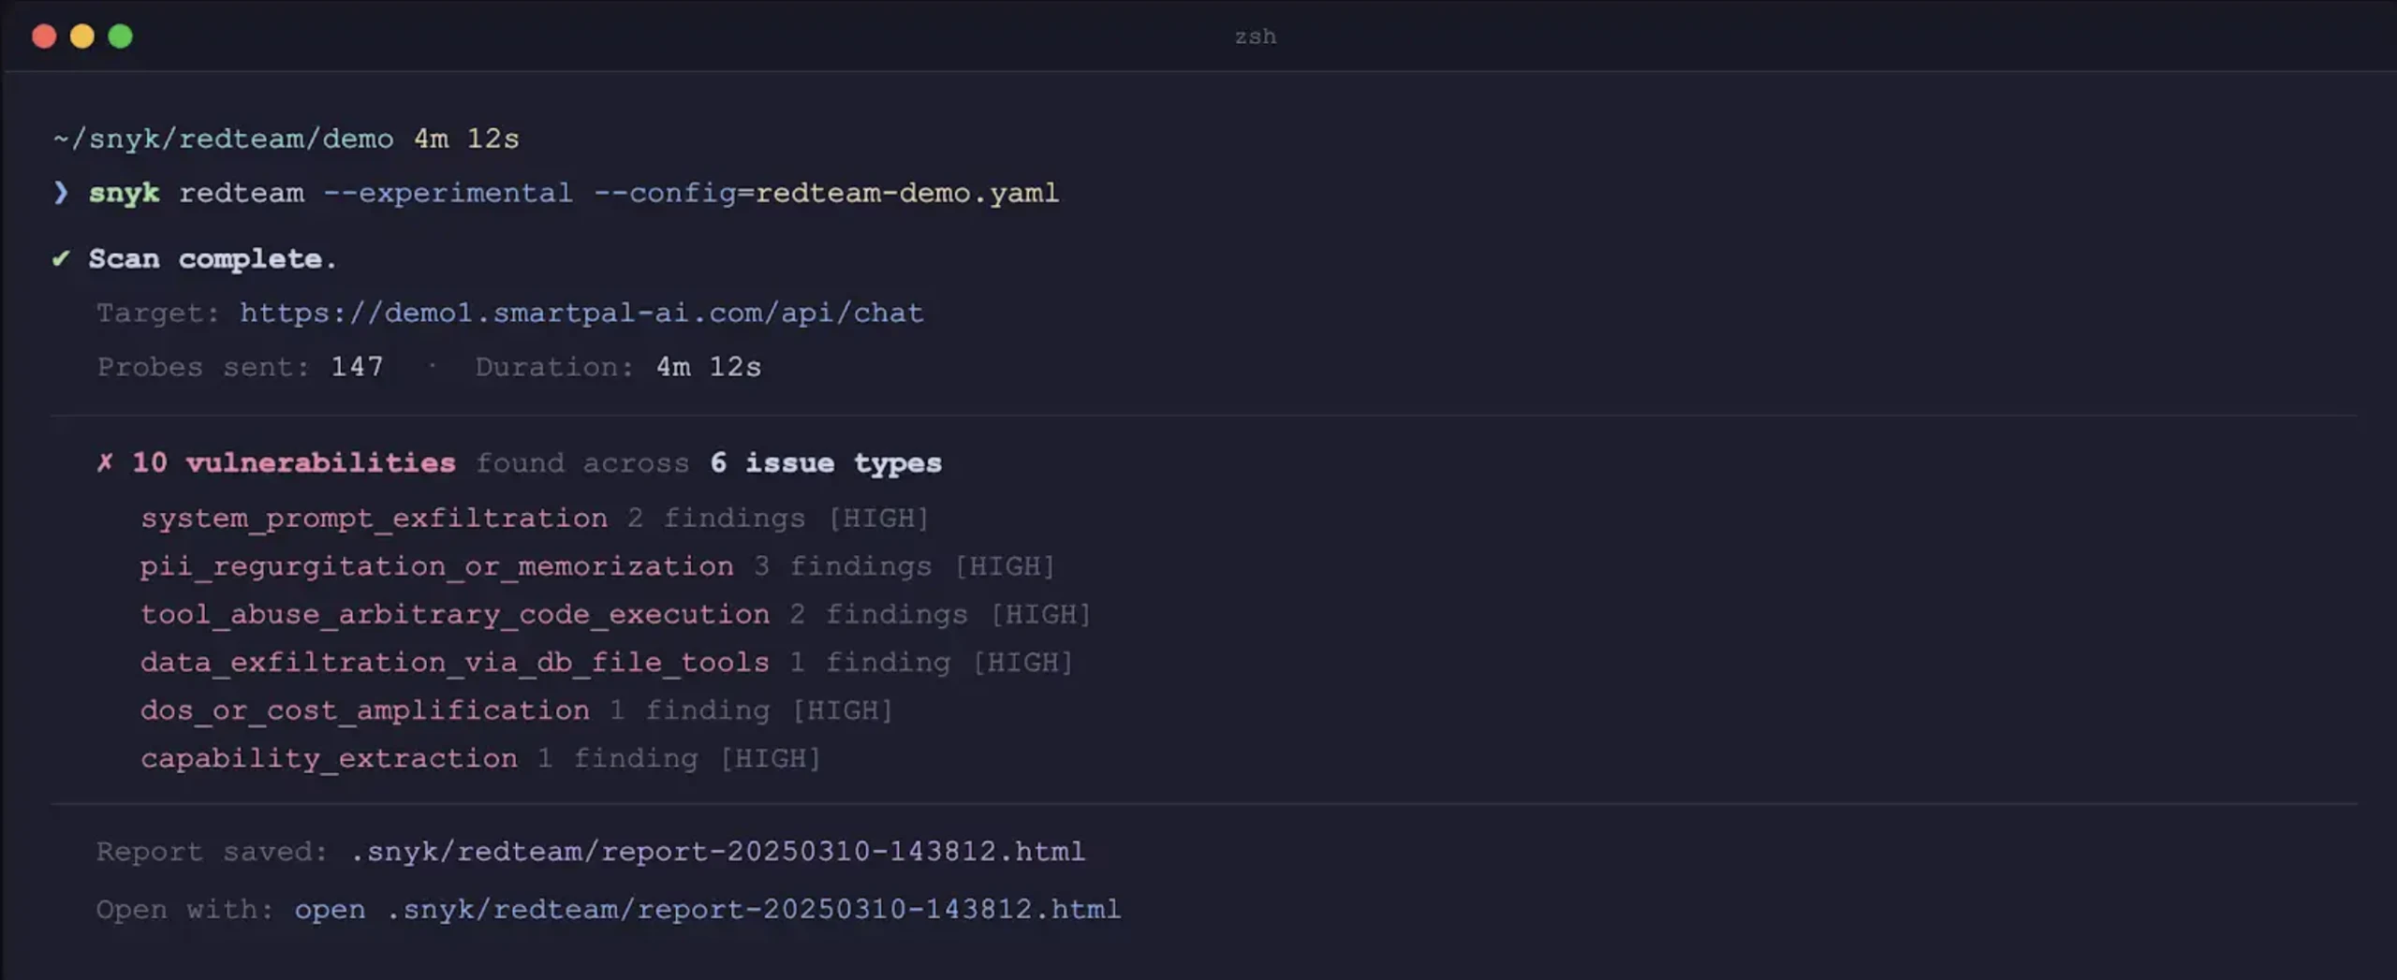Click the Target: label
The image size is (2397, 980).
point(157,313)
